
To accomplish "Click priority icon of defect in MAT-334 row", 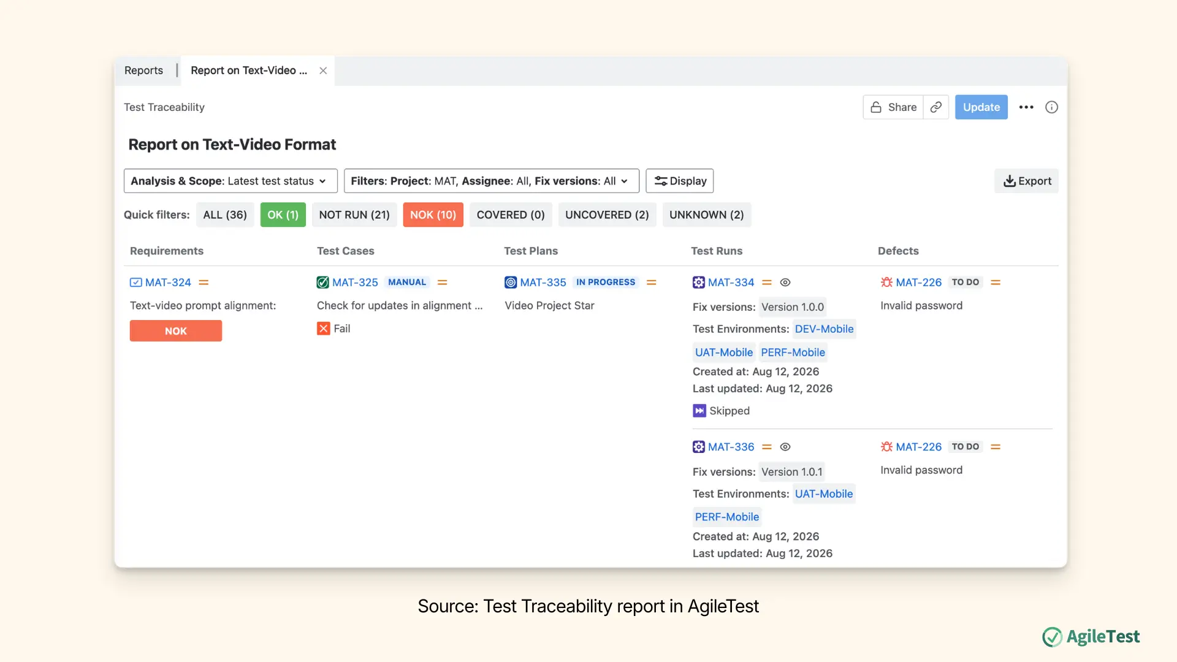I will (996, 282).
